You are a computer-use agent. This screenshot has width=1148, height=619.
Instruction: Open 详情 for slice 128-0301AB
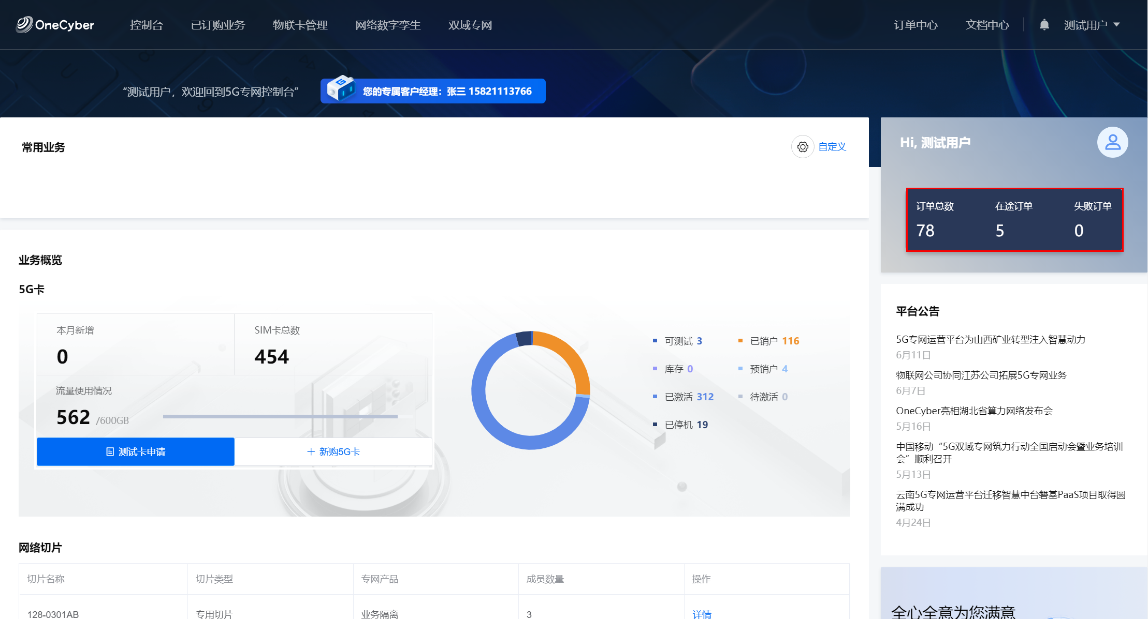702,614
